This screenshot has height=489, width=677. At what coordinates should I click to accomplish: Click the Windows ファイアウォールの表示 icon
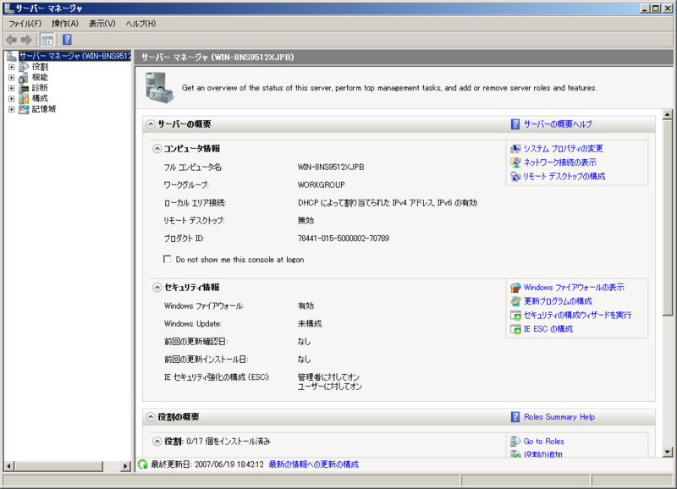[515, 288]
